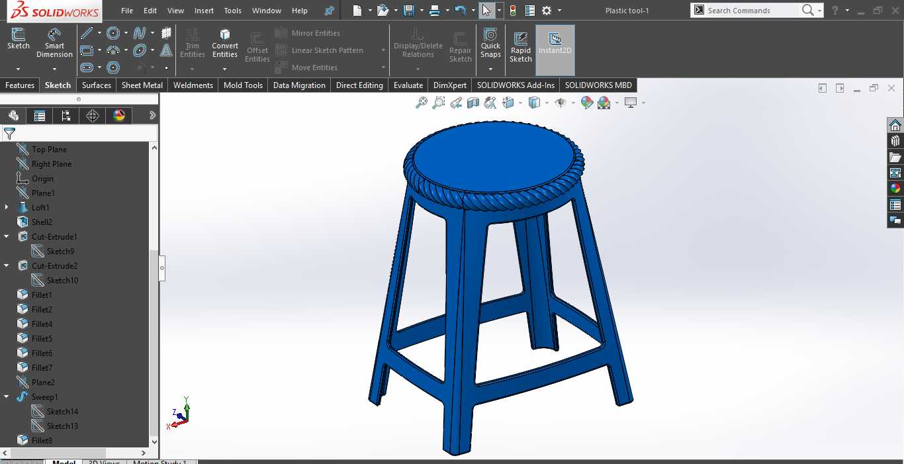
Task: Select the Centerpoint Arc tool
Action: [113, 50]
